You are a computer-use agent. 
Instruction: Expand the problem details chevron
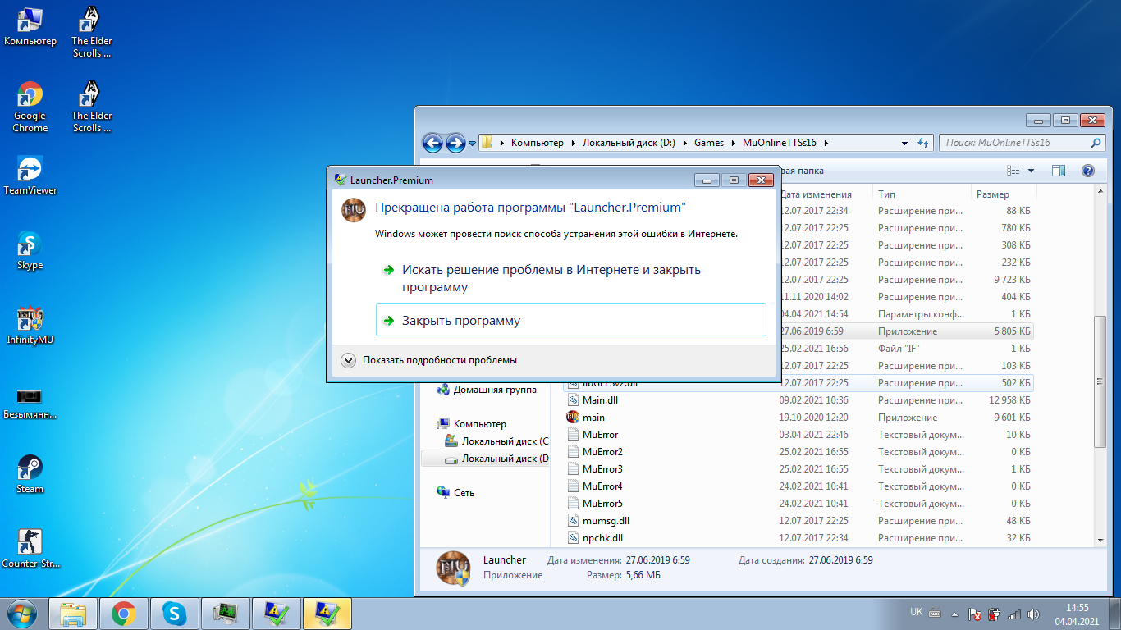tap(348, 360)
